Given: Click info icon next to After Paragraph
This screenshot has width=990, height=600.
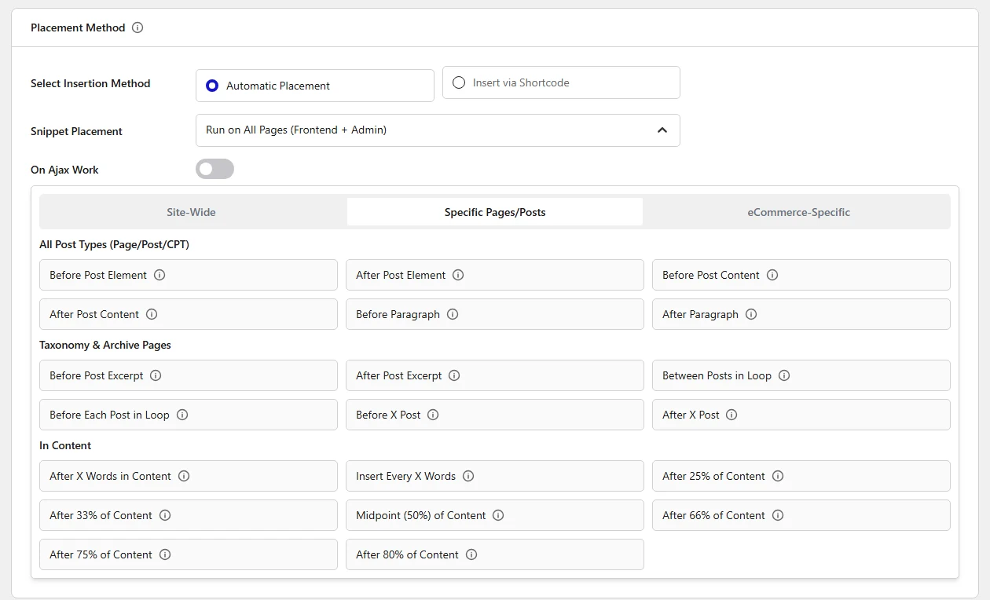Looking at the screenshot, I should click(751, 314).
